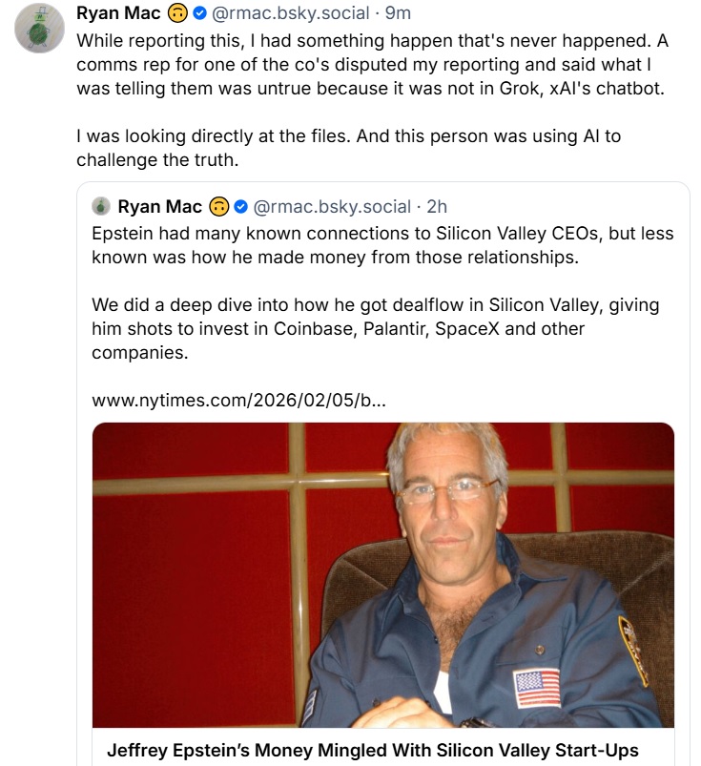Click the headline Jeffrey Epstein's Money Mingled With Silicon Valley Start-Ups
This screenshot has height=766, width=701.
[372, 750]
